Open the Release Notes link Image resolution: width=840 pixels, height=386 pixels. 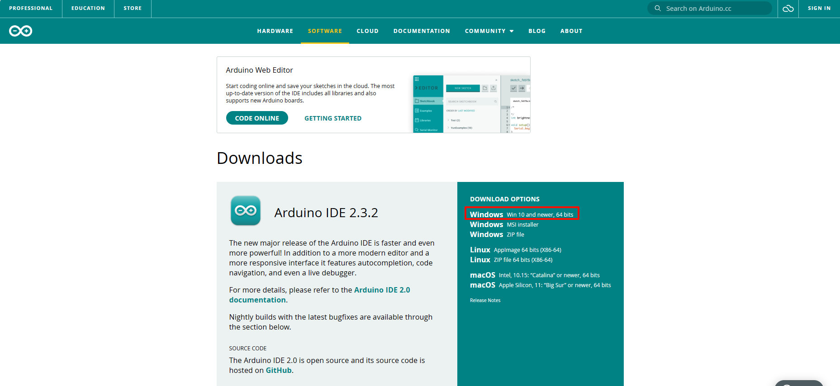pos(485,300)
